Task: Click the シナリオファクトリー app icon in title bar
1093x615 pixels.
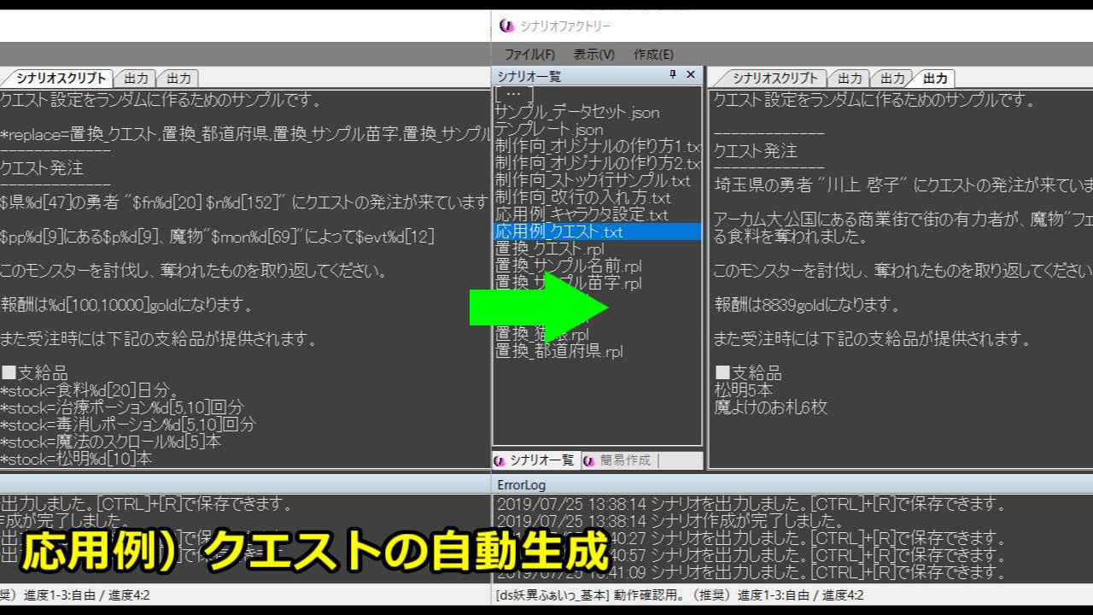Action: tap(507, 26)
